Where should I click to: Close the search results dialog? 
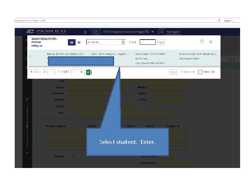pyautogui.click(x=211, y=42)
